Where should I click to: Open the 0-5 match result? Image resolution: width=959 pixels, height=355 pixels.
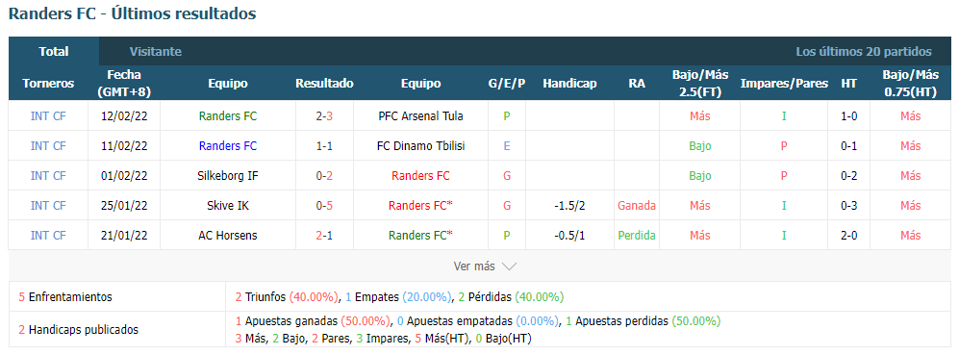324,206
